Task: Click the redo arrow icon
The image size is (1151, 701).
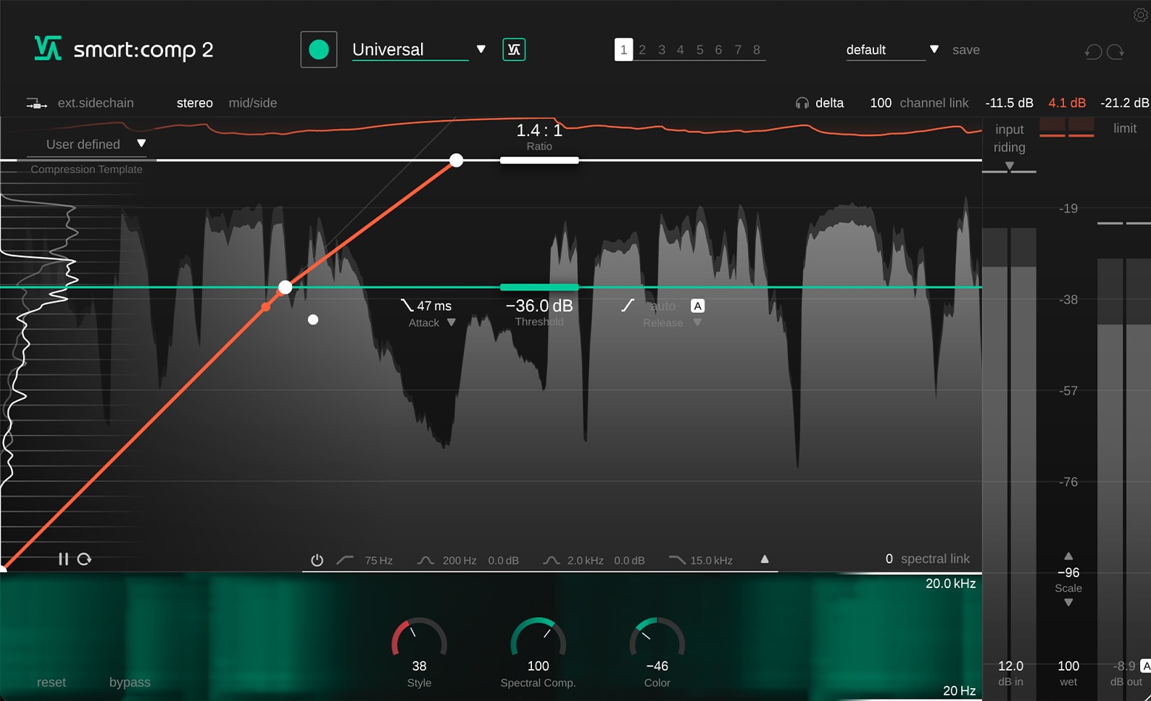Action: pos(1116,51)
